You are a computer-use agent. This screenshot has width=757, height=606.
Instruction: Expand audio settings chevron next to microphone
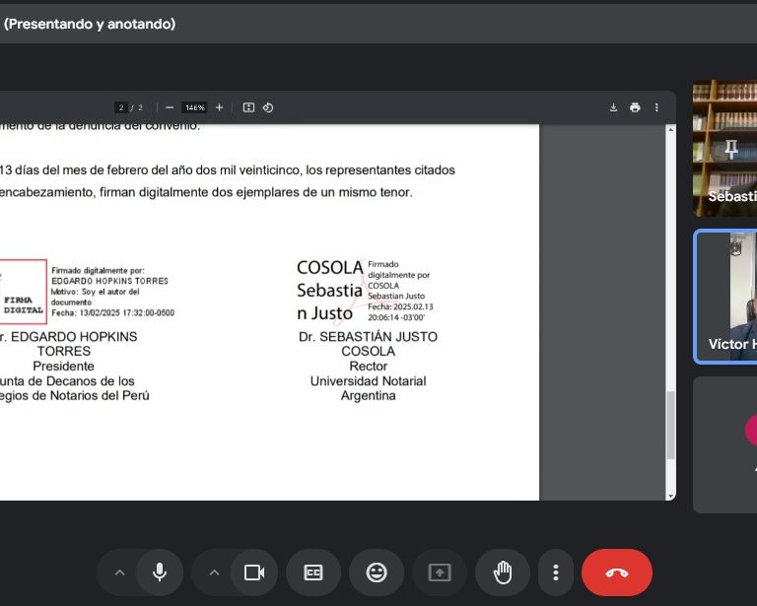click(x=119, y=572)
